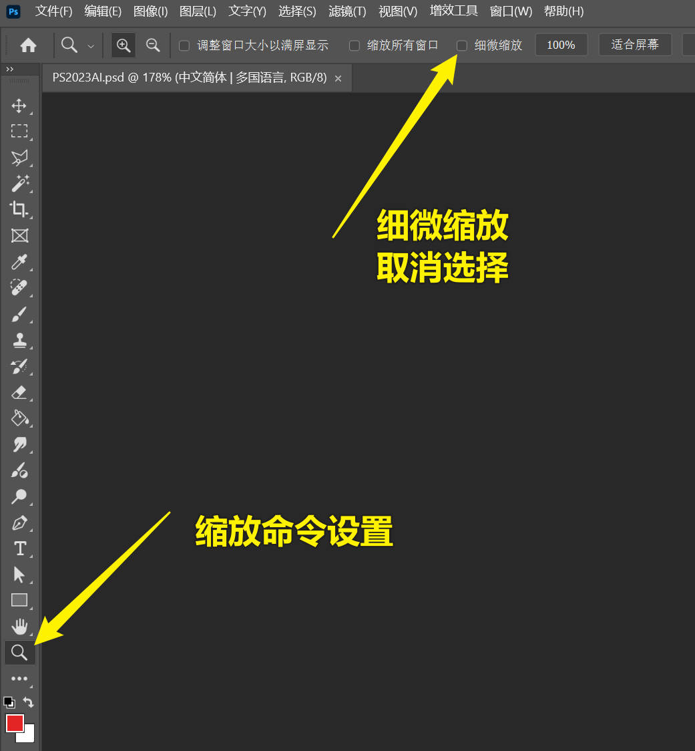Select the Spot Healing Brush tool
This screenshot has width=695, height=751.
tap(19, 287)
